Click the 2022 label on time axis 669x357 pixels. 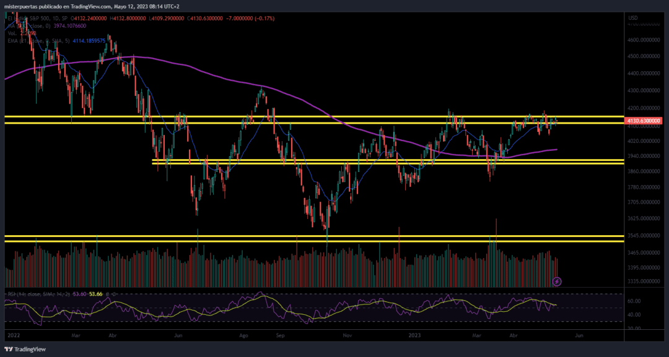tap(14, 335)
